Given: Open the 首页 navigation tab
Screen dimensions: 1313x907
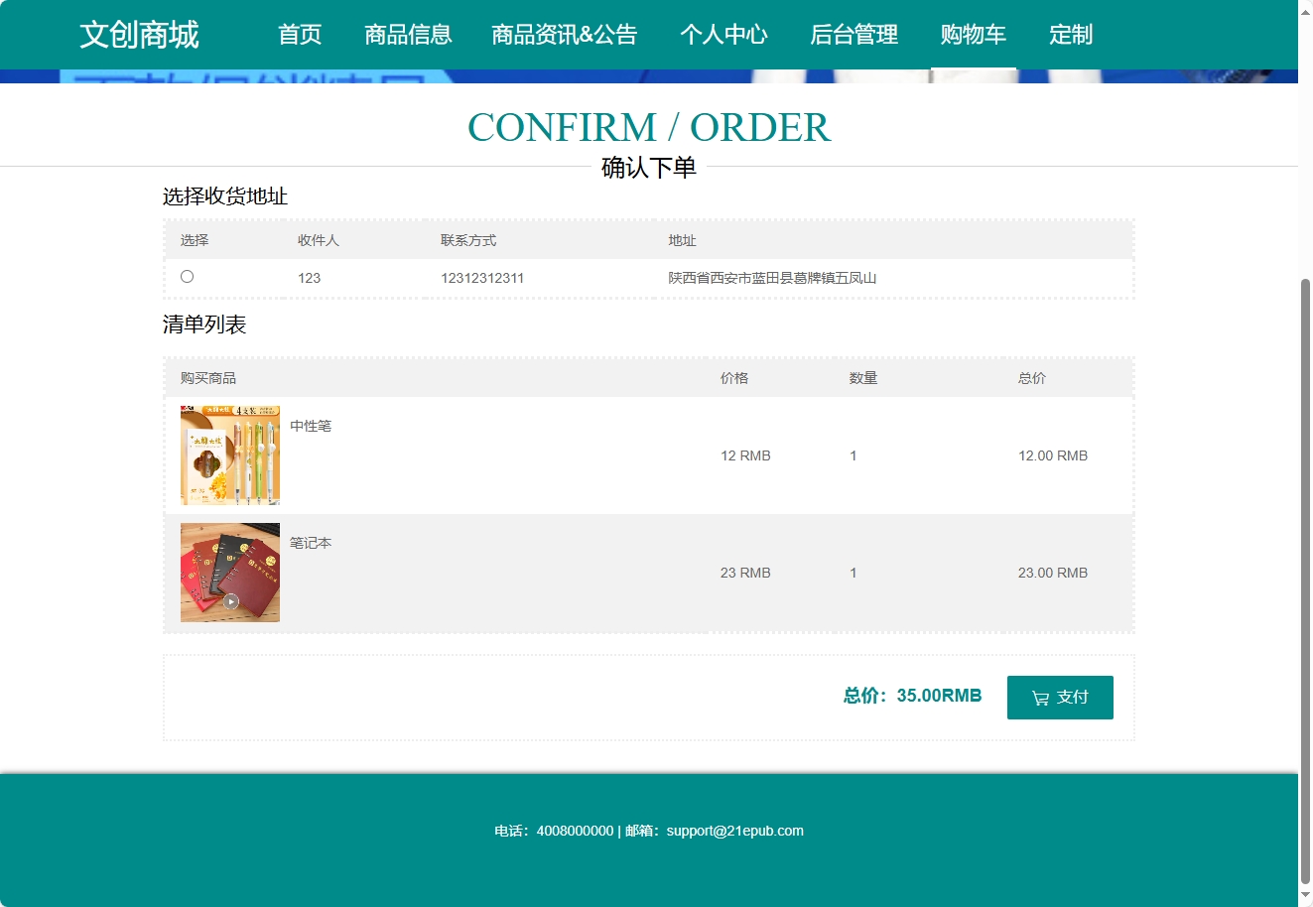Looking at the screenshot, I should (300, 35).
